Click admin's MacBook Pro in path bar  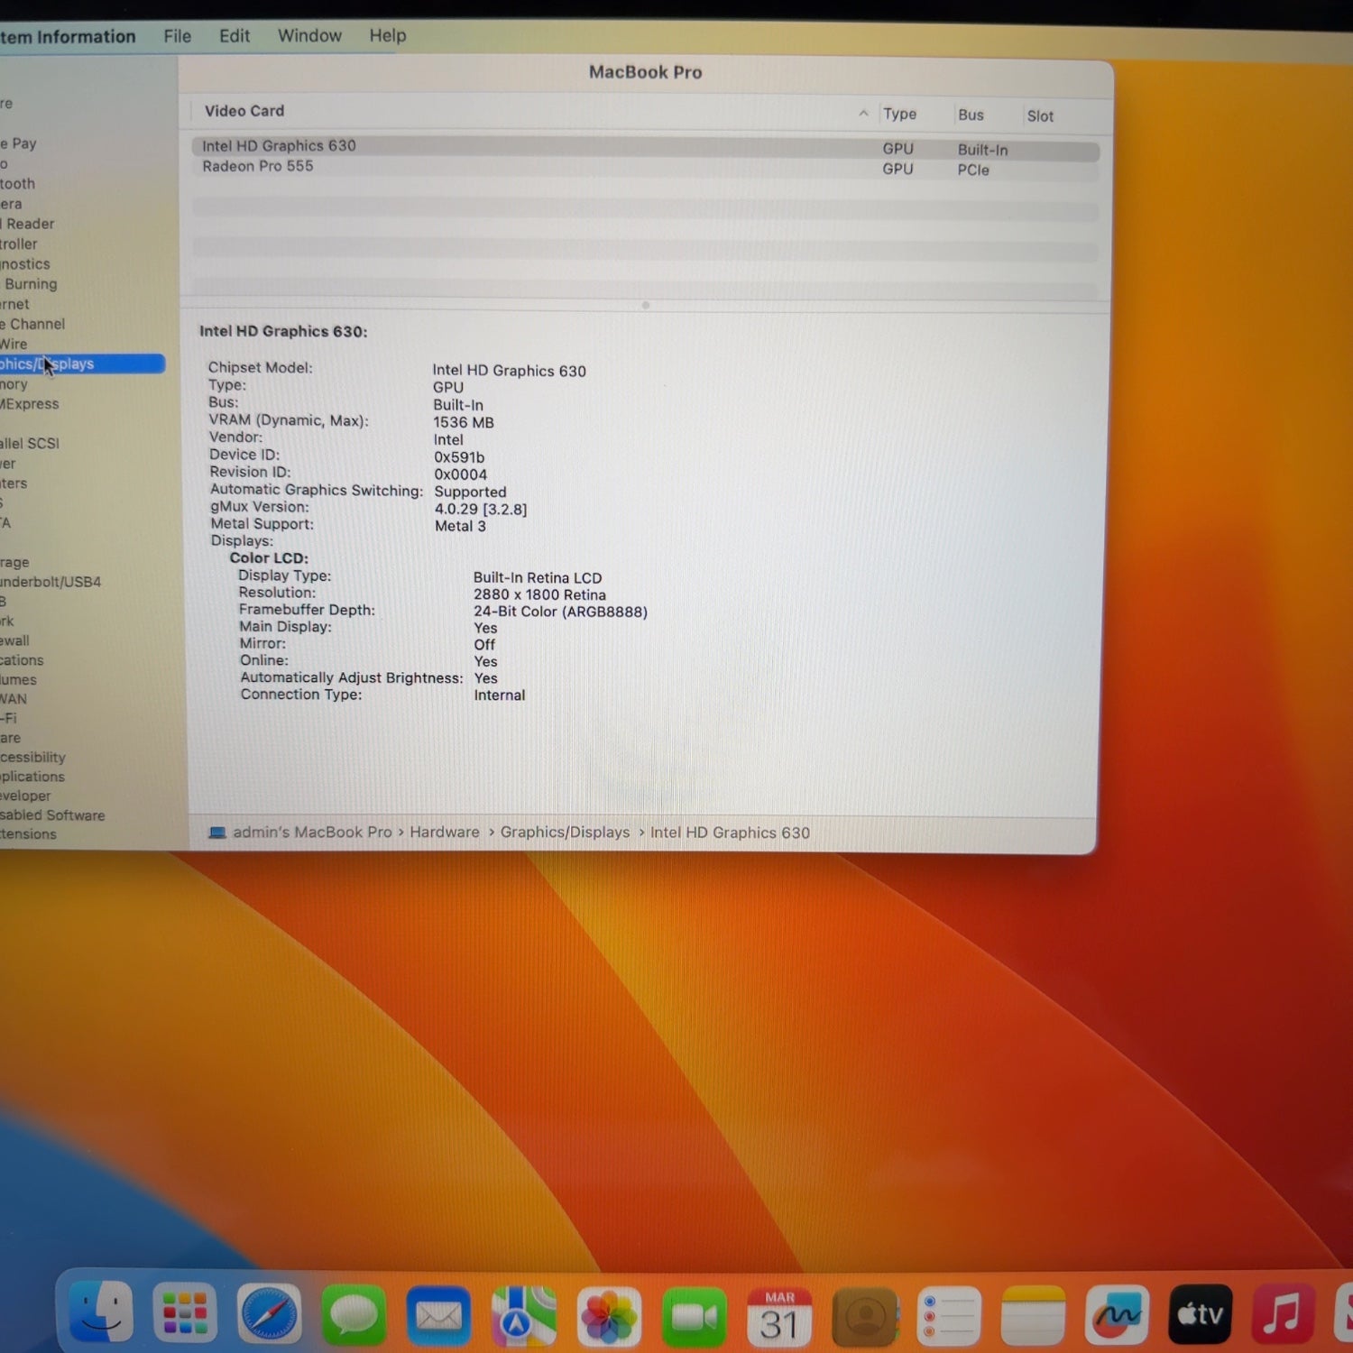[311, 832]
